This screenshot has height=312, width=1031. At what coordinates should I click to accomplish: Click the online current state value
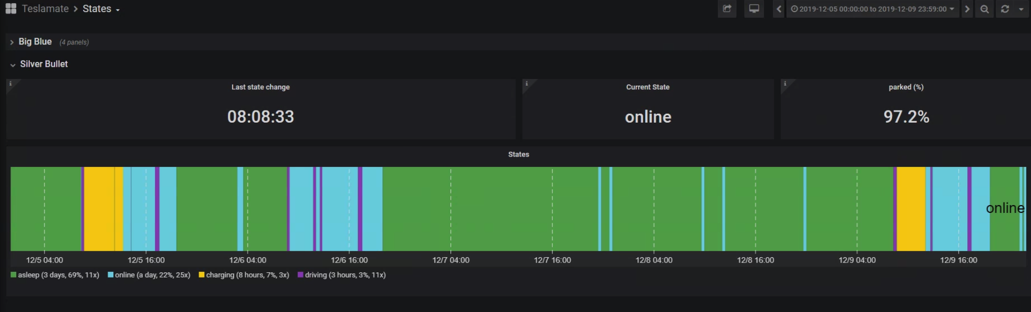tap(648, 117)
